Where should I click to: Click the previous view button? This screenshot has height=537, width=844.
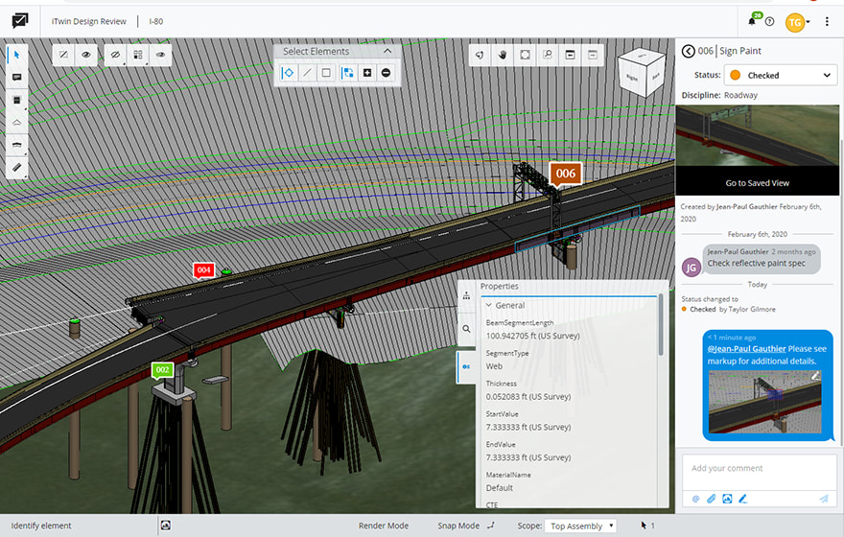coord(570,55)
